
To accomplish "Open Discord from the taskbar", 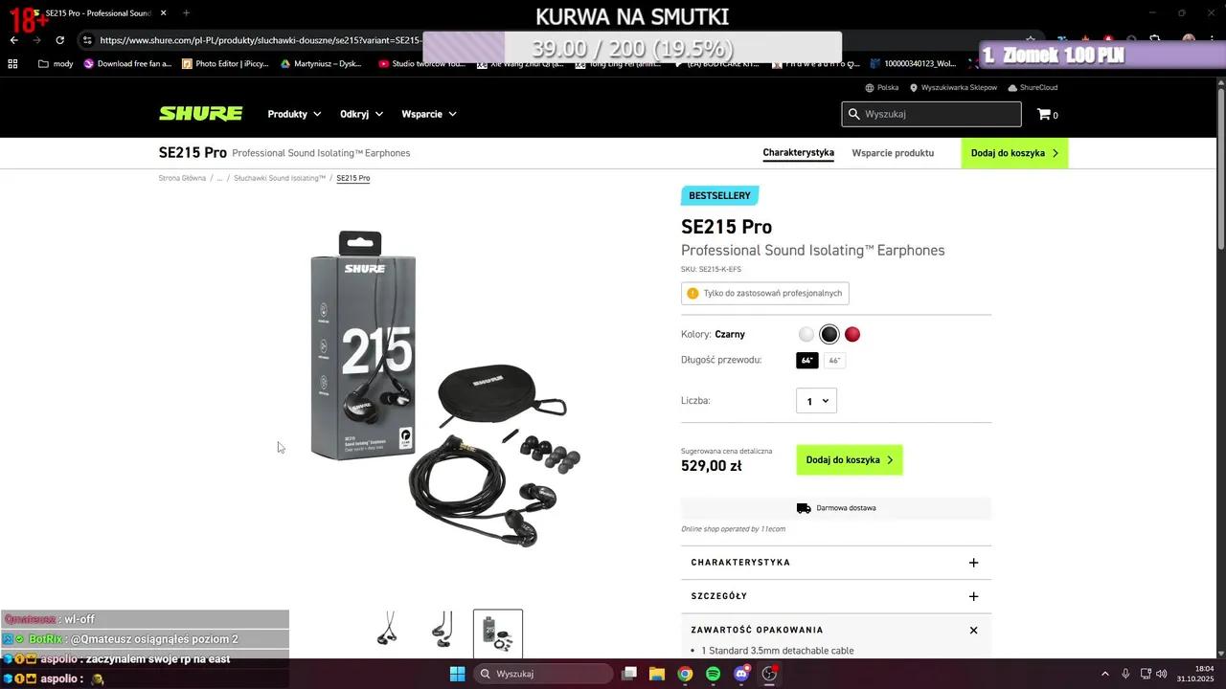I will click(x=741, y=674).
